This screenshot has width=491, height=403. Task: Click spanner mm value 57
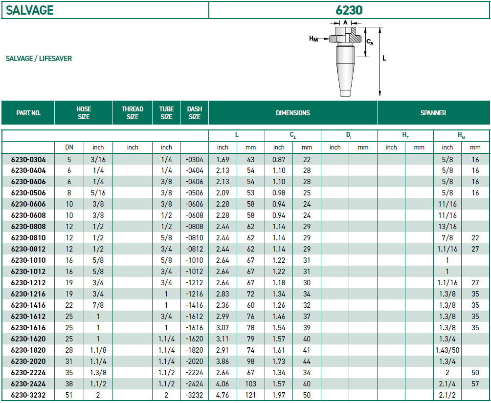[475, 384]
